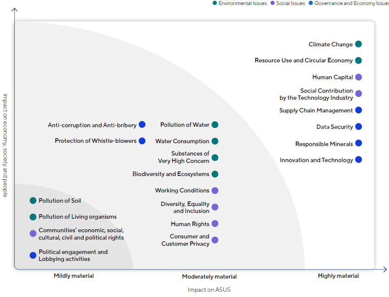Click the Working Conditions label

coord(182,190)
